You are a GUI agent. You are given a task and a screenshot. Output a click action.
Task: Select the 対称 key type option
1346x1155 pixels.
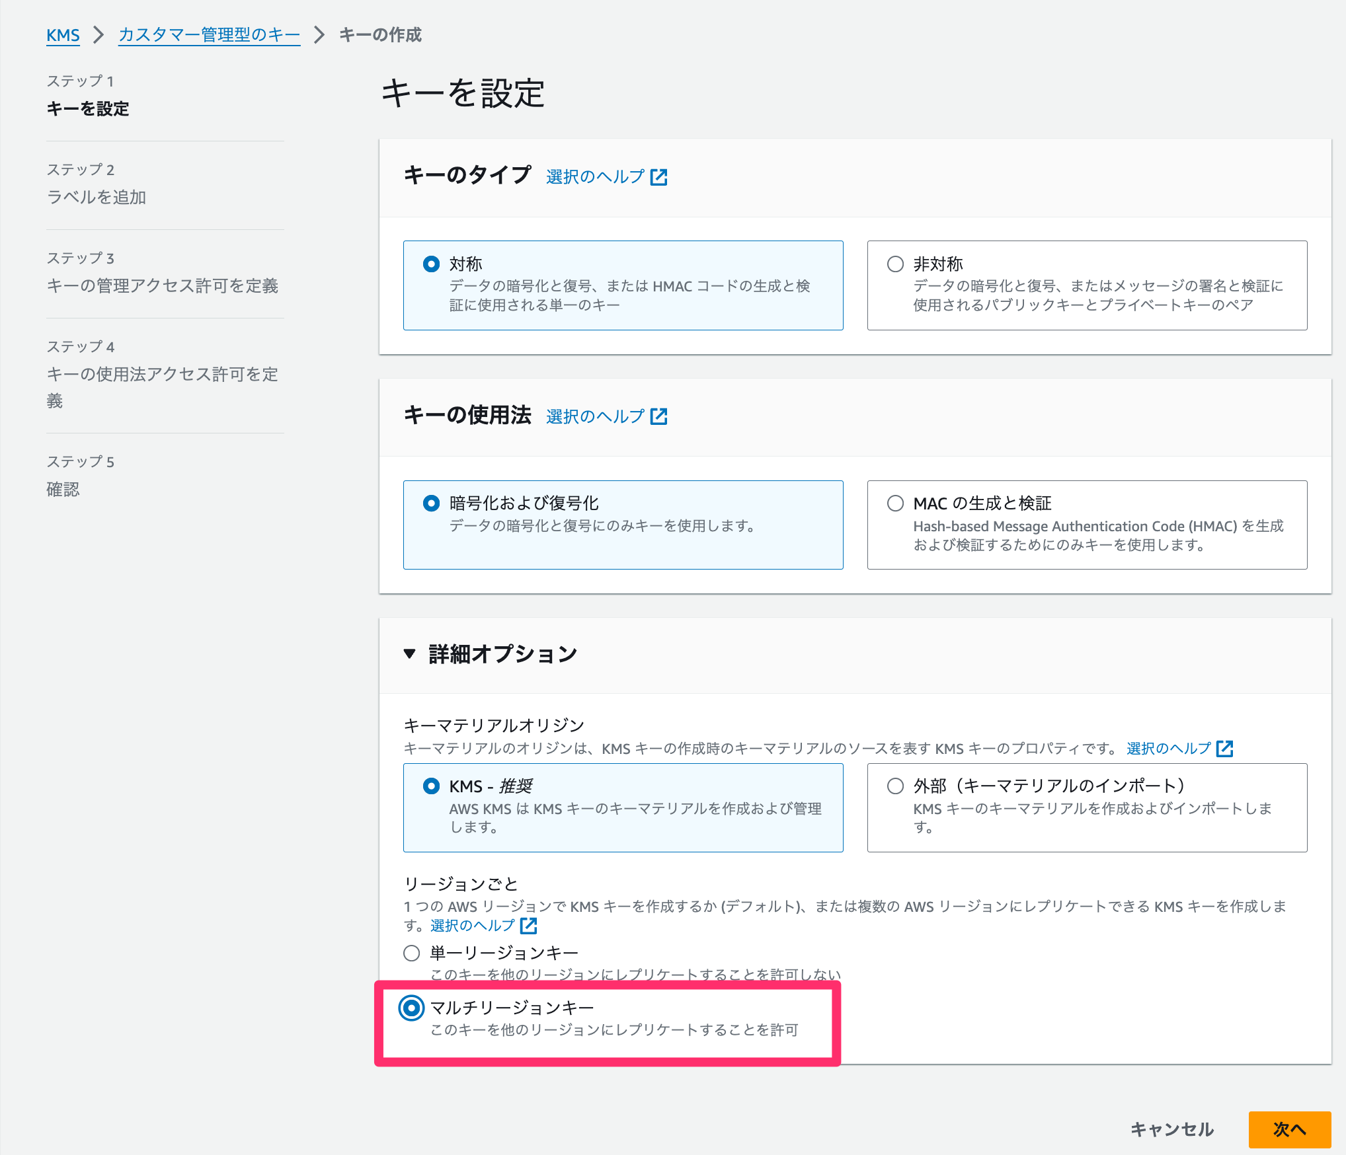[431, 263]
